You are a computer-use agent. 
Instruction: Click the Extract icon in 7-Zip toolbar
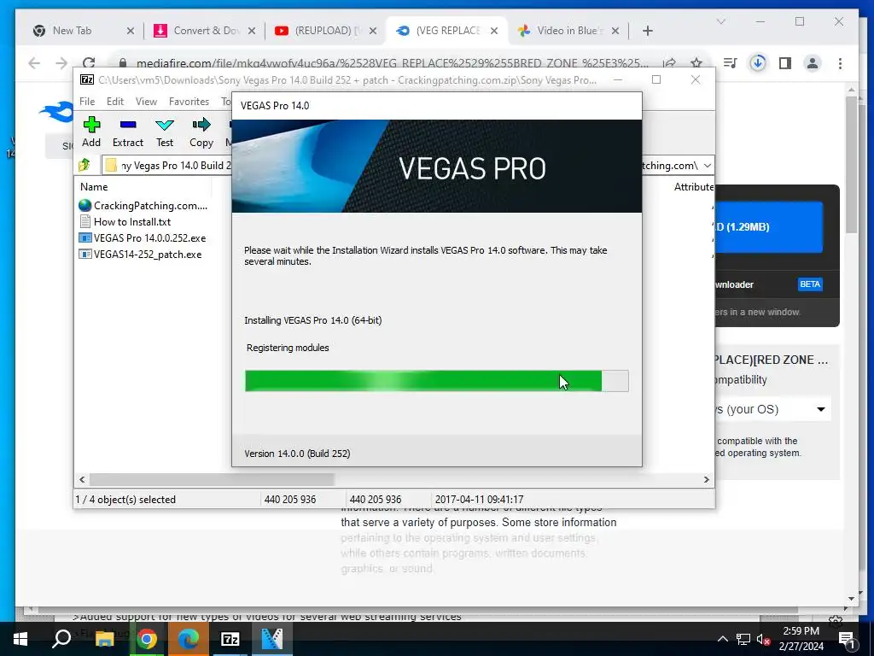[128, 125]
